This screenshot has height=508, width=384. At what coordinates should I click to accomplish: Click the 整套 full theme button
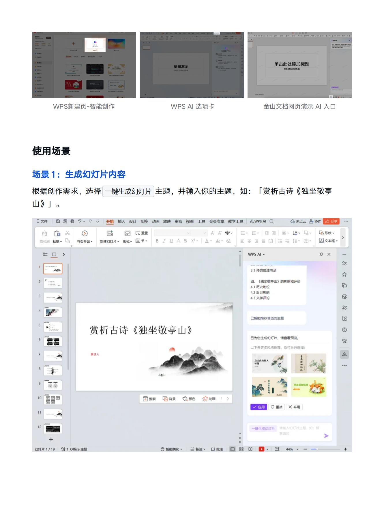click(x=149, y=399)
